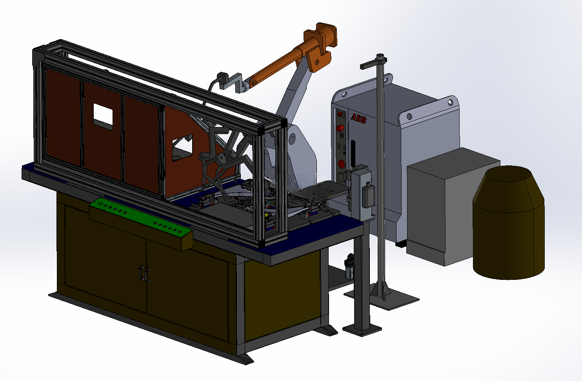The height and width of the screenshot is (381, 582).
Task: Click the red ABB logo on the controller
Action: (358, 118)
